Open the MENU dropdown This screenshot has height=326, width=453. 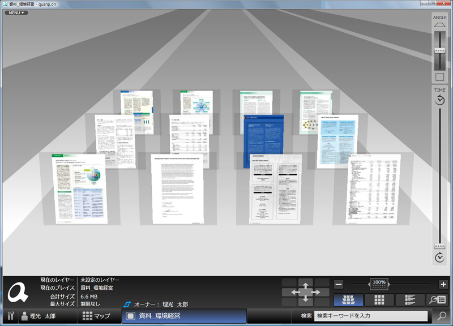point(16,12)
